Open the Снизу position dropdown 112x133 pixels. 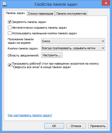click(73, 41)
